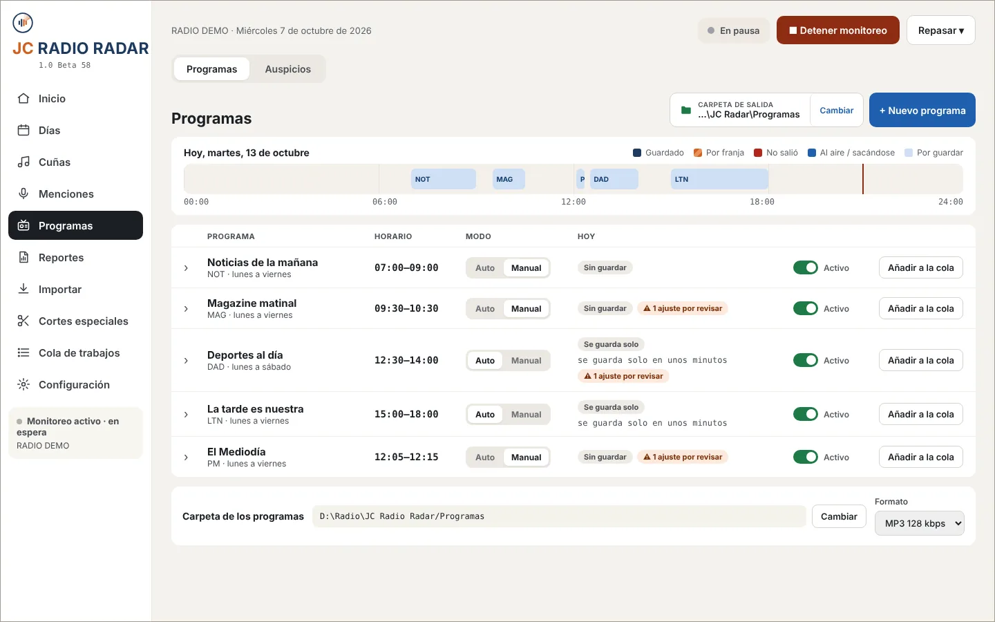The height and width of the screenshot is (622, 995).
Task: Click the Por franja legend swatch
Action: coord(698,153)
